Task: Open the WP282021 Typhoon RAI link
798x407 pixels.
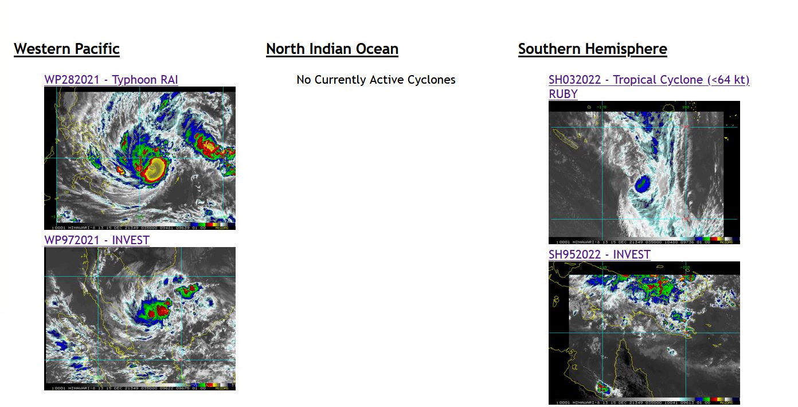Action: coord(111,80)
